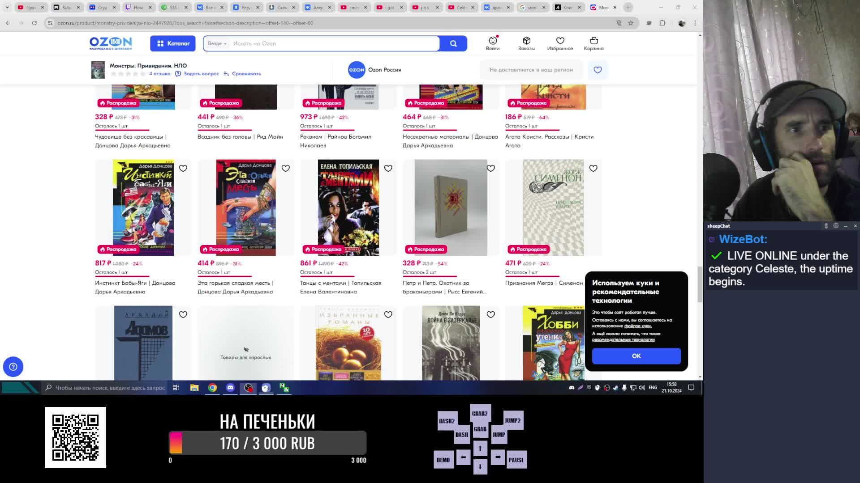Expand the Везде search scope dropdown

[x=217, y=43]
